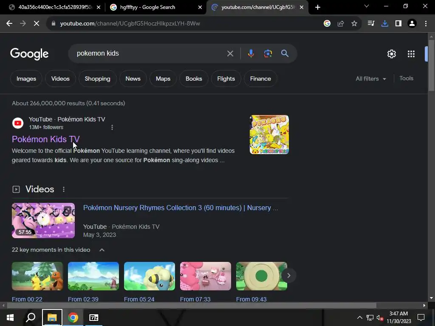The width and height of the screenshot is (435, 326).
Task: Open All filters dropdown
Action: tap(371, 79)
